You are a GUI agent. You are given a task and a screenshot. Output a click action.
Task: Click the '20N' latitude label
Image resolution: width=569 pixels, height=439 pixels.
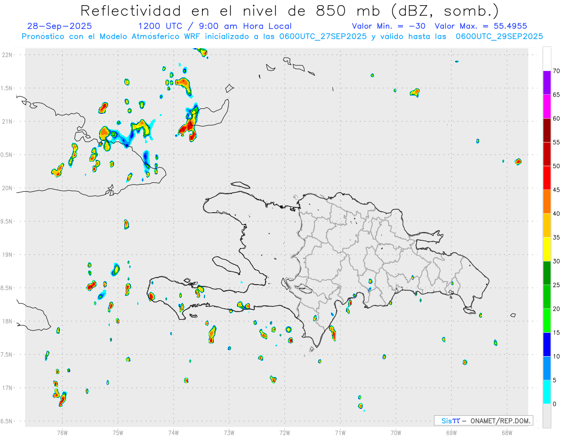7,188
